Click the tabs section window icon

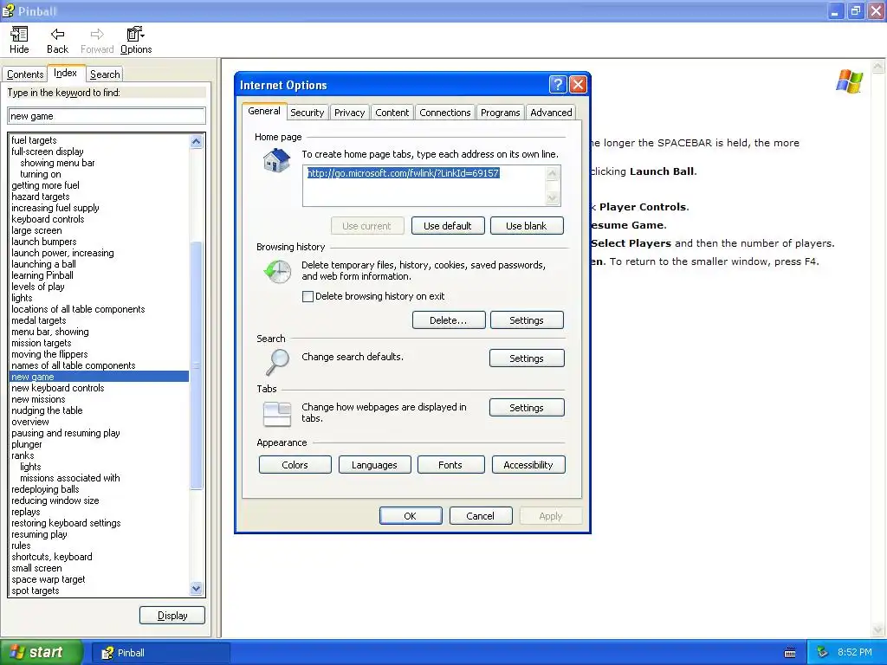click(x=277, y=413)
